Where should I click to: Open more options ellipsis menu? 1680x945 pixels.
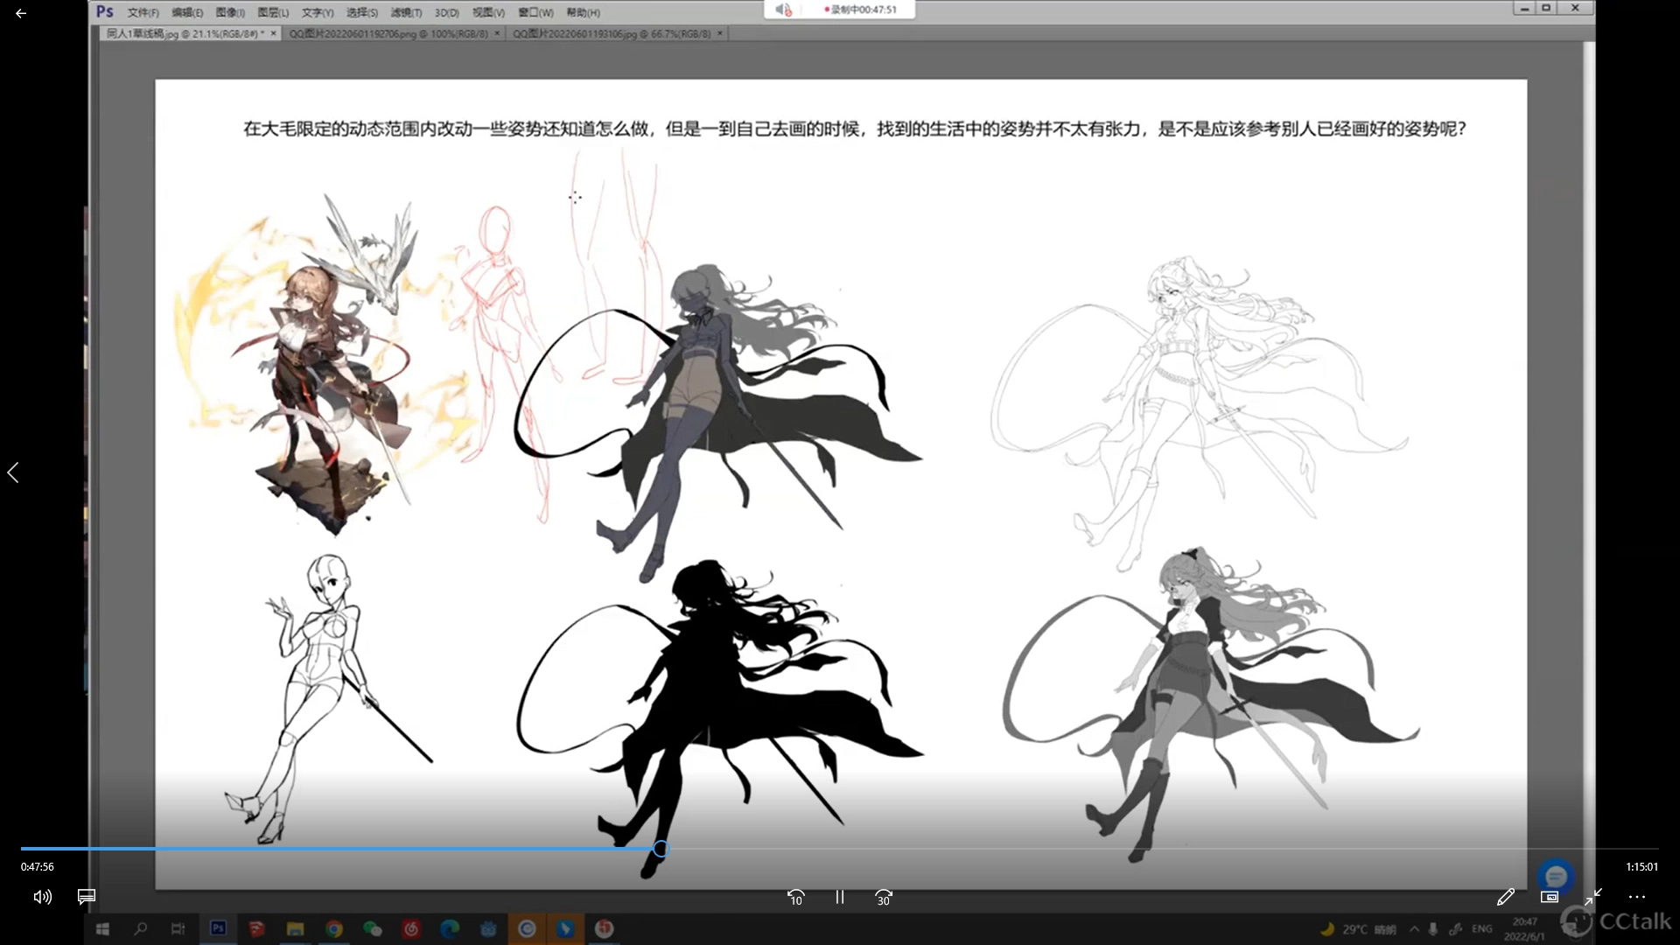pyautogui.click(x=1636, y=897)
